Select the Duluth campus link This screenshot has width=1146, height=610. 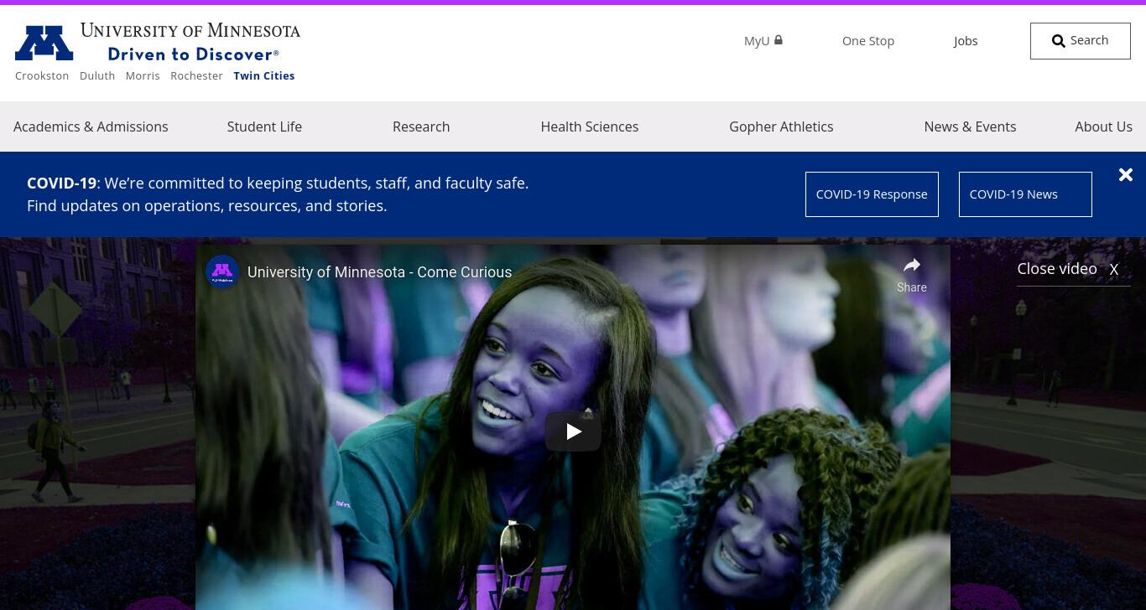[x=97, y=75]
